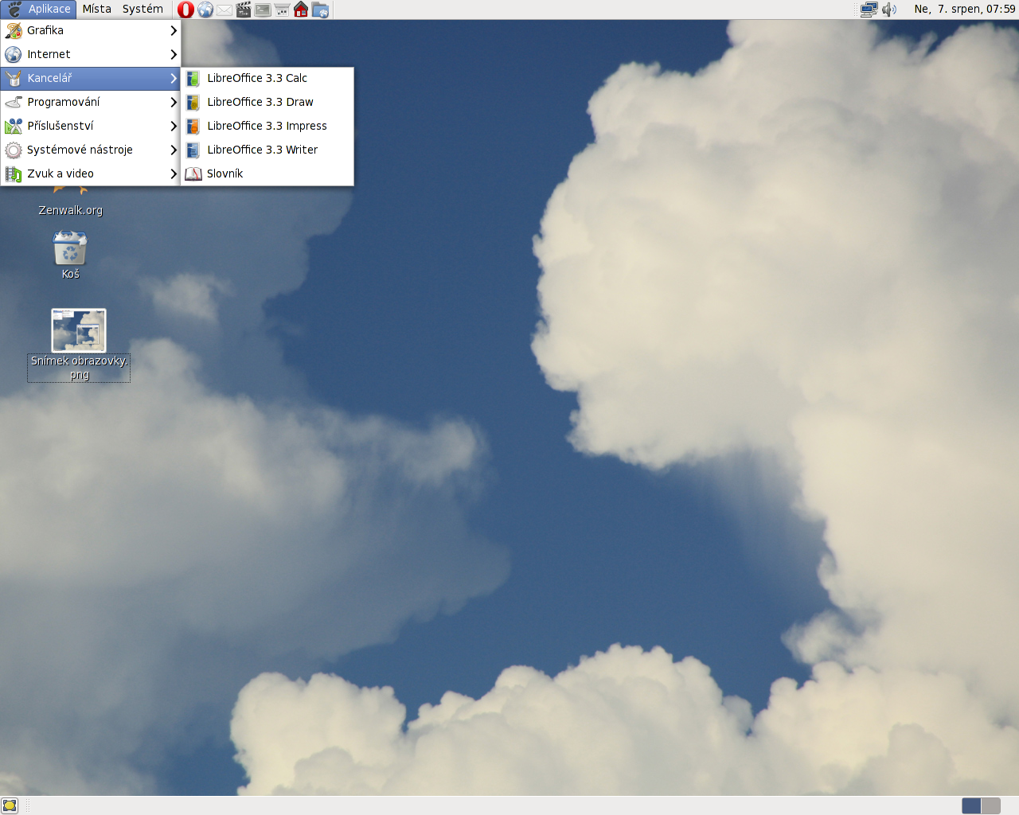Viewport: 1019px width, 815px height.
Task: Launch the clapperboard media player icon
Action: pyautogui.click(x=244, y=10)
